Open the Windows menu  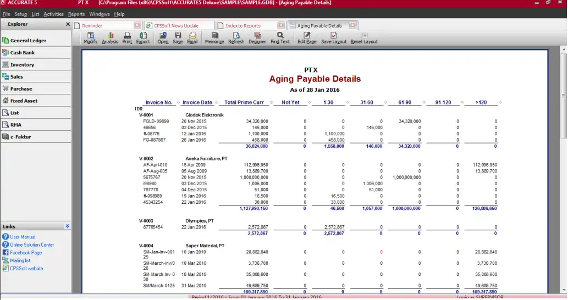pyautogui.click(x=100, y=14)
